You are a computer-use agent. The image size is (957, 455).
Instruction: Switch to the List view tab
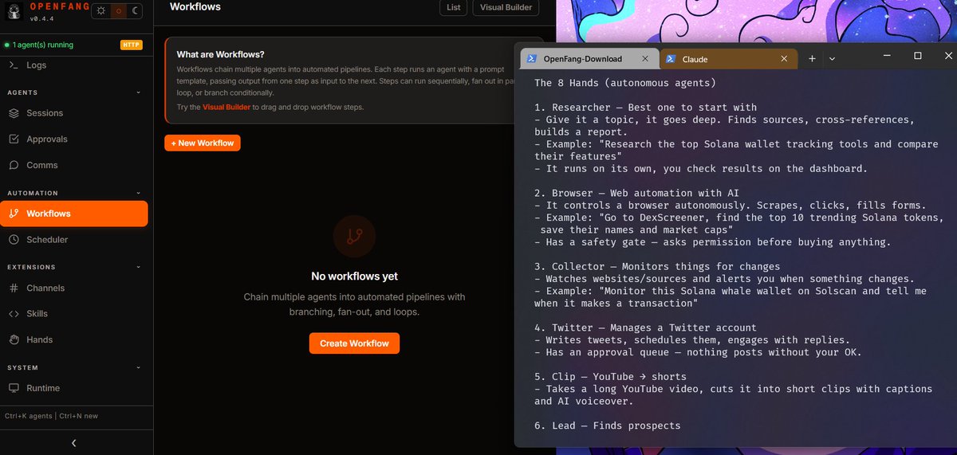pos(453,7)
